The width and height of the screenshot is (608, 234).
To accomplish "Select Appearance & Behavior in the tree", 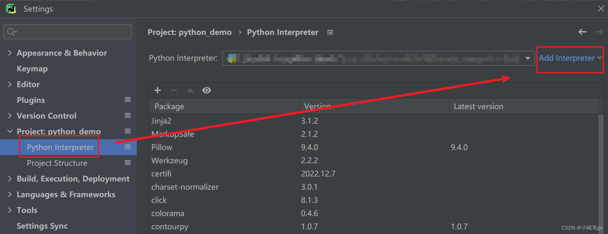I will 62,53.
